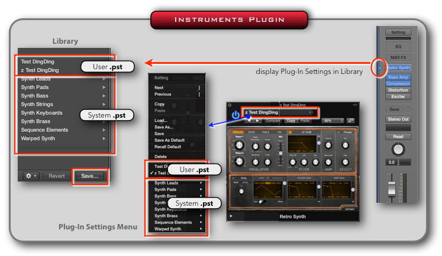
Task: Click the close button of plugin window
Action: pyautogui.click(x=230, y=104)
